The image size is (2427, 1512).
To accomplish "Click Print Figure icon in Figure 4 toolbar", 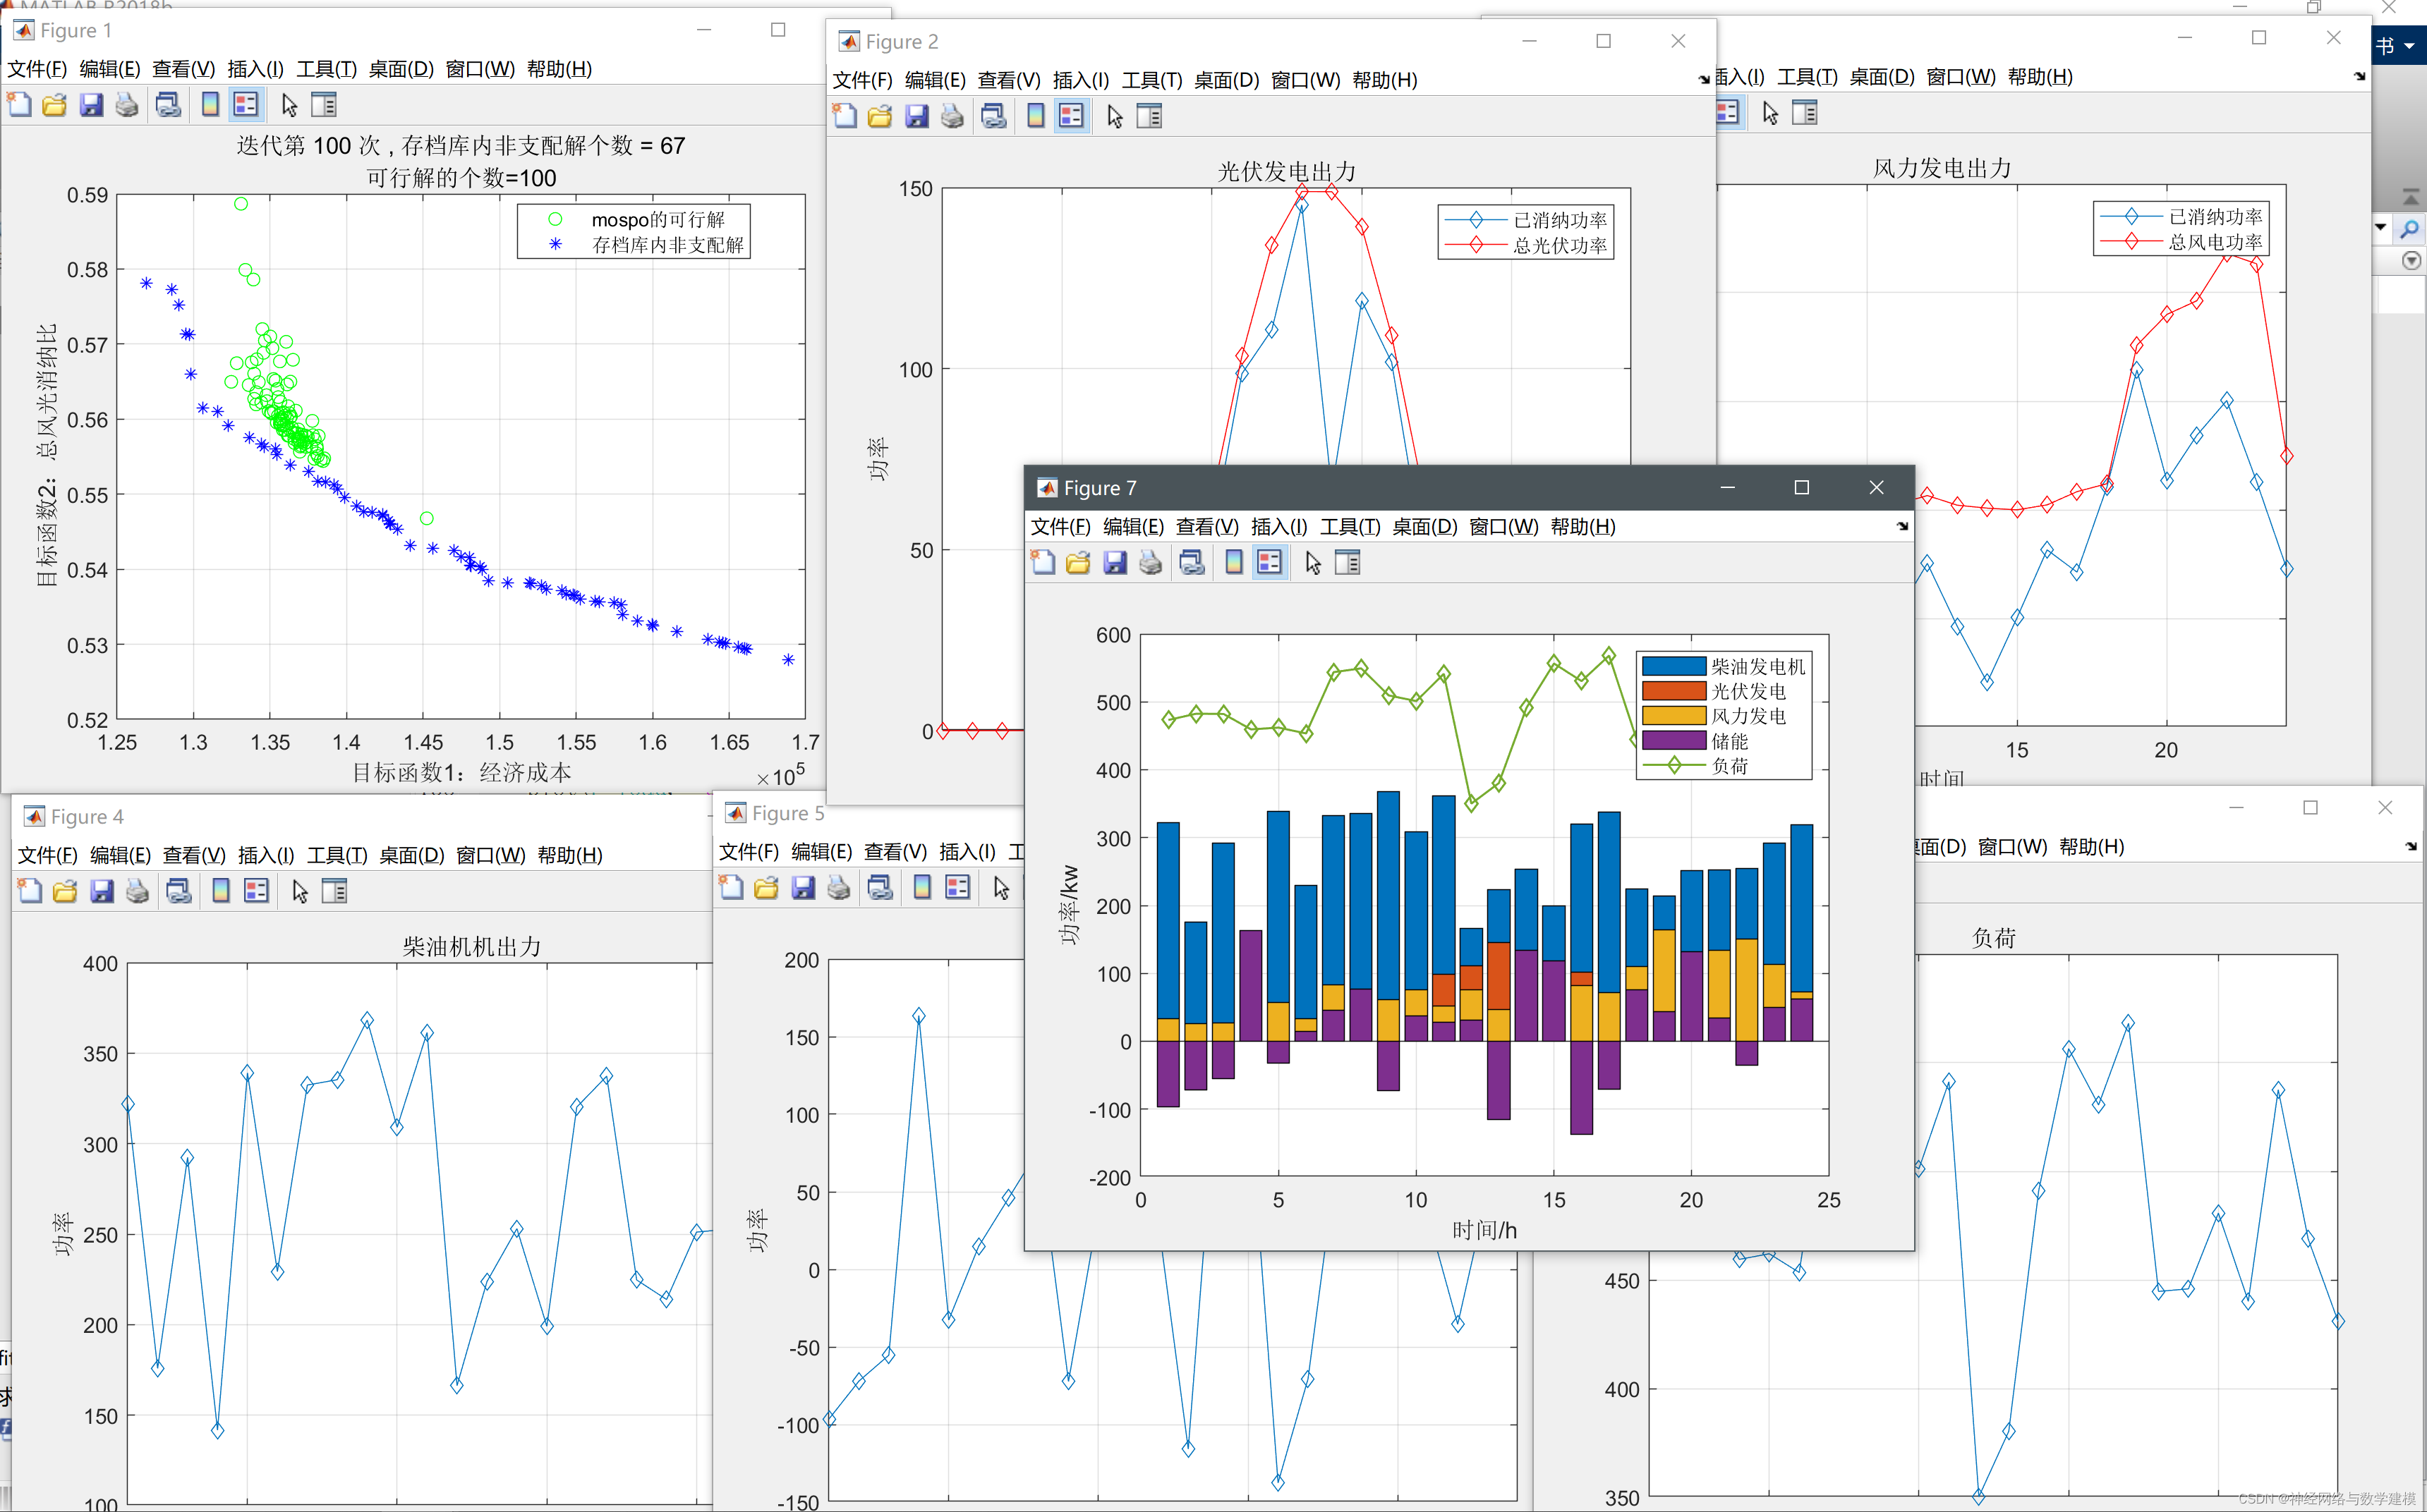I will (138, 891).
